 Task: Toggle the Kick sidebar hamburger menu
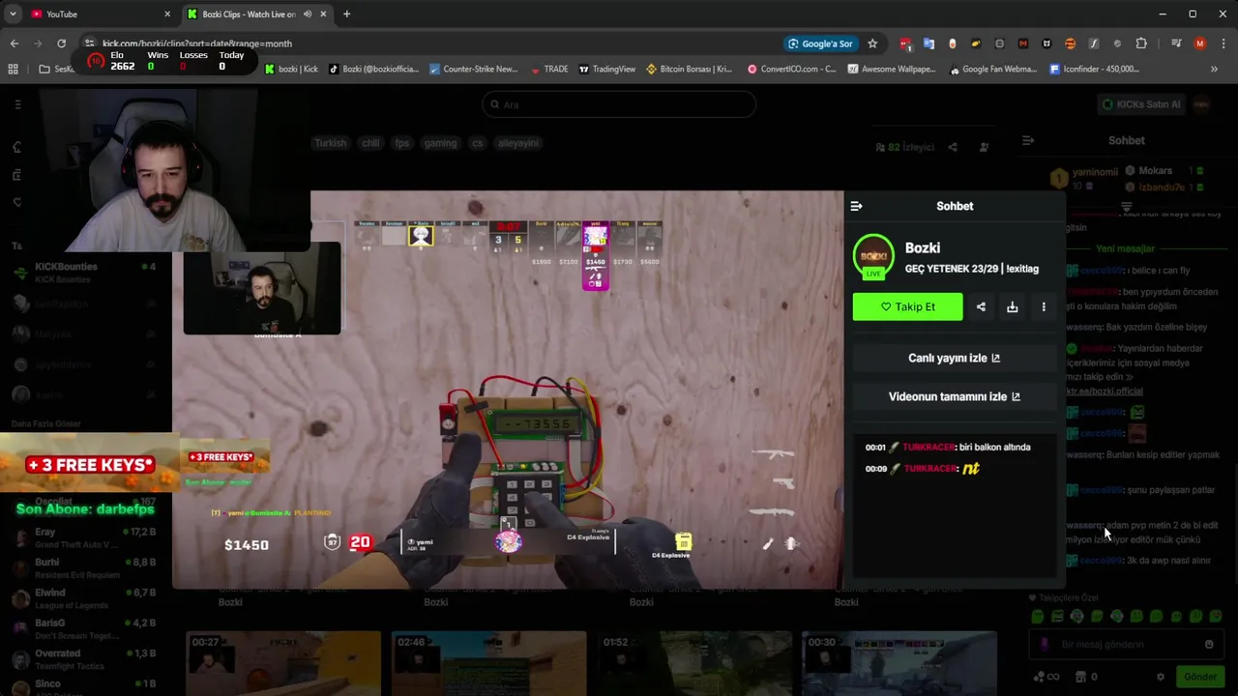click(x=17, y=104)
